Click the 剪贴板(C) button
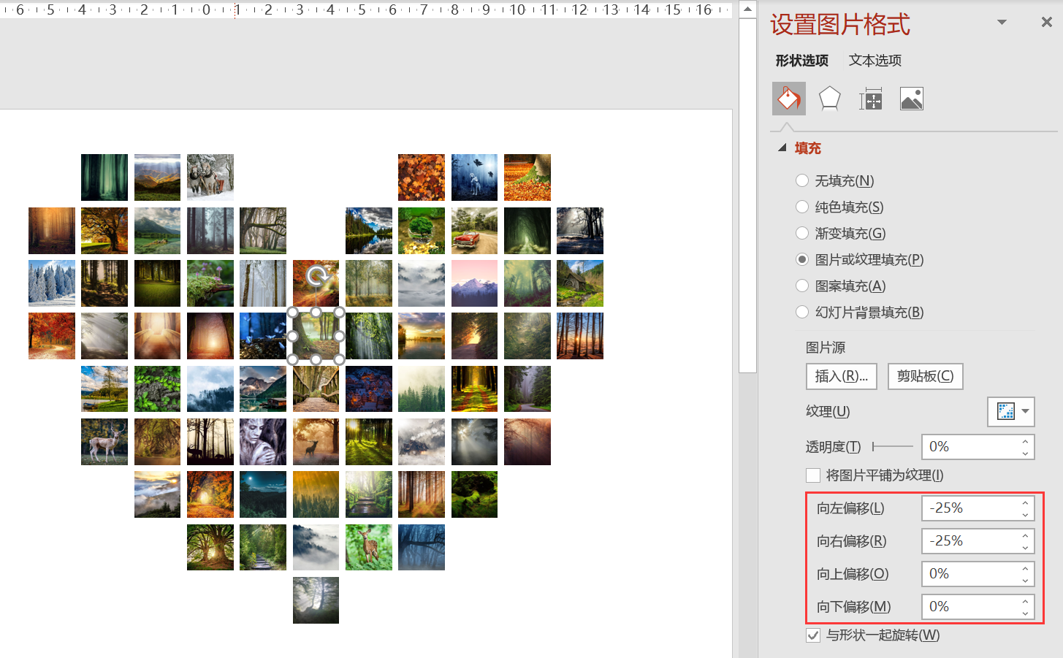1063x658 pixels. [926, 376]
